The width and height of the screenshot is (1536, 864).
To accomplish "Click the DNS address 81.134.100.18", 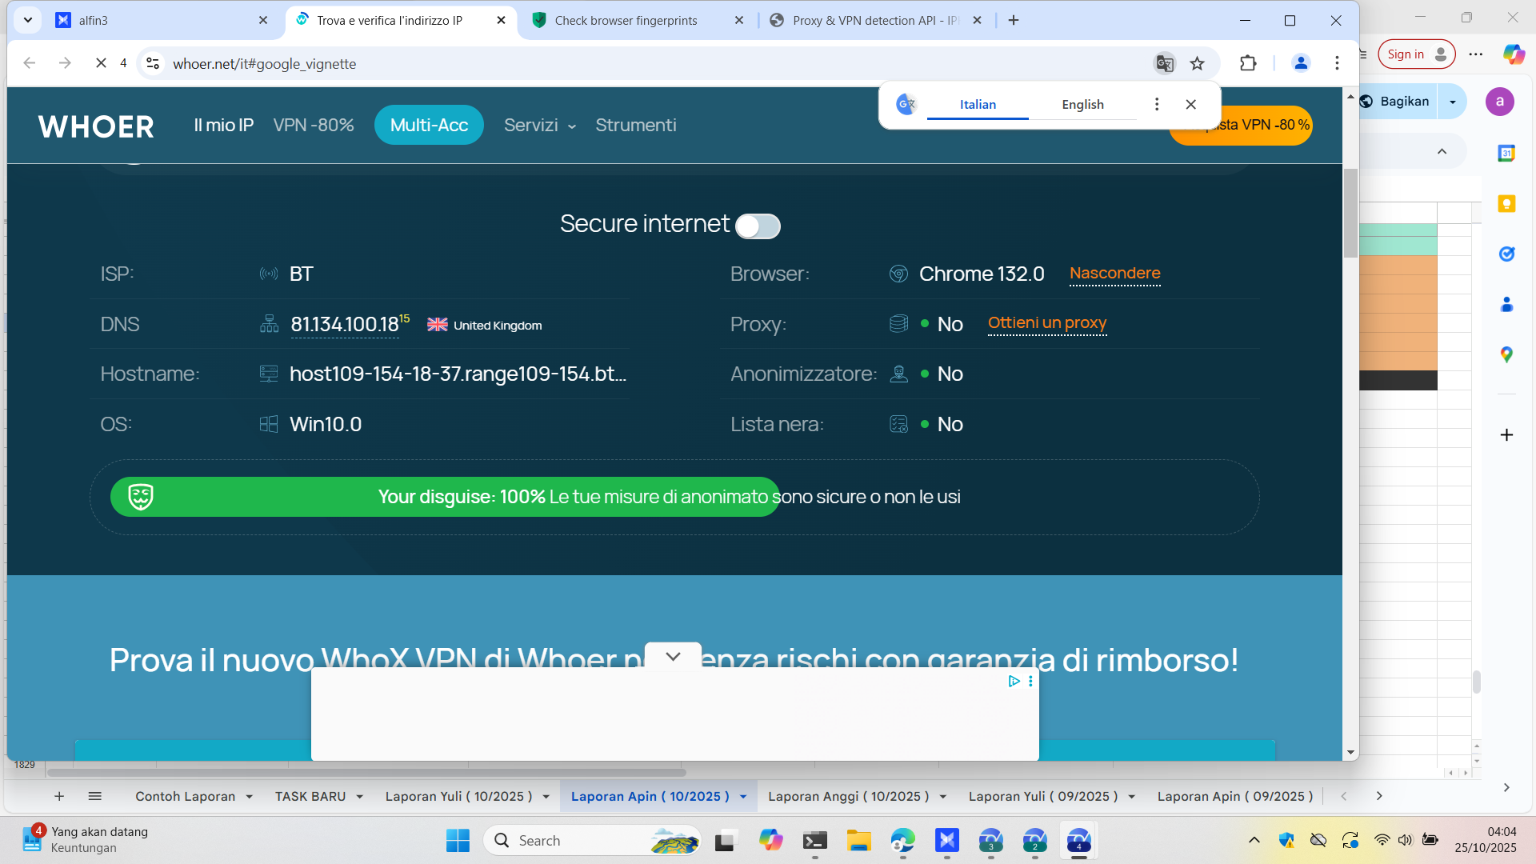I will tap(345, 324).
